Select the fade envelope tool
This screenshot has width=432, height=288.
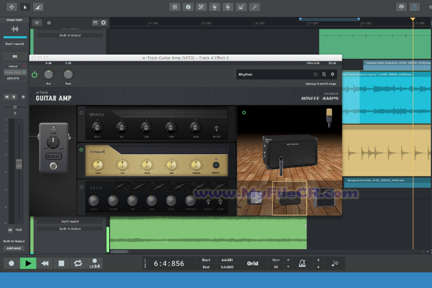38,7
